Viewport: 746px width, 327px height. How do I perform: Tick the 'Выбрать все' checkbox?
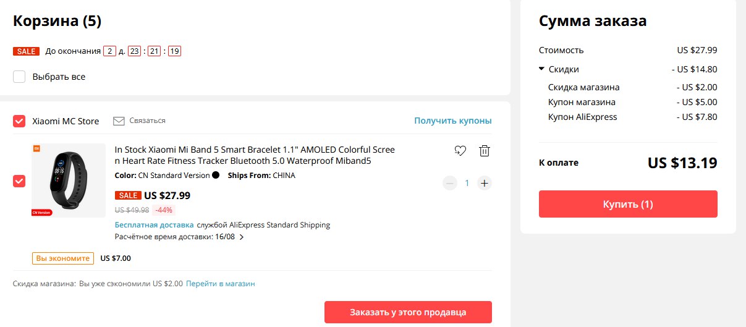click(x=19, y=77)
